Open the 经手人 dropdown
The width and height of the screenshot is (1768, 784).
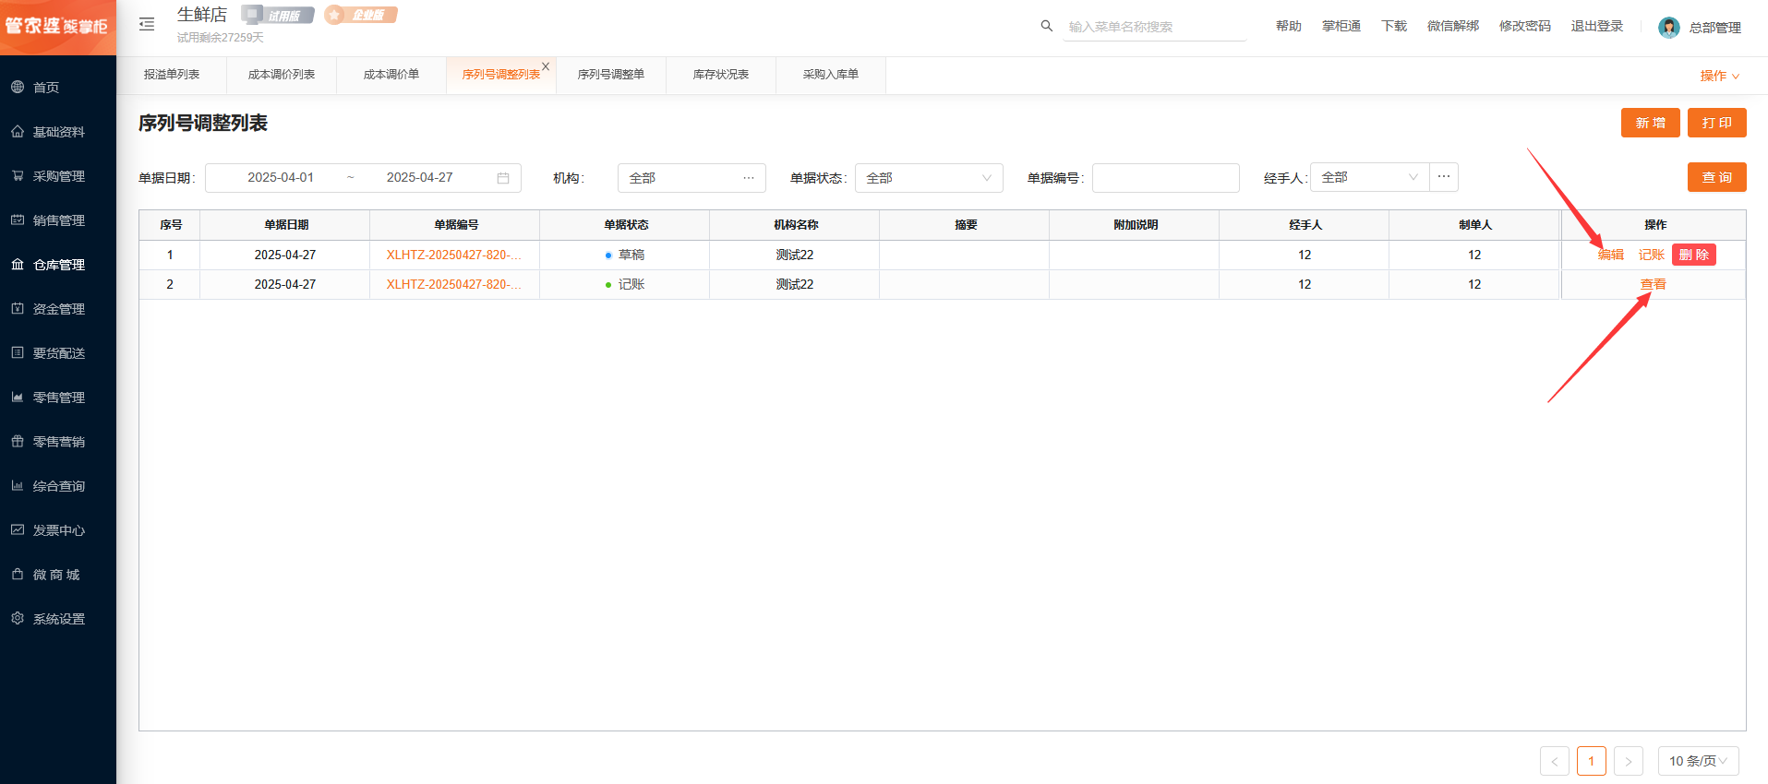[1369, 177]
